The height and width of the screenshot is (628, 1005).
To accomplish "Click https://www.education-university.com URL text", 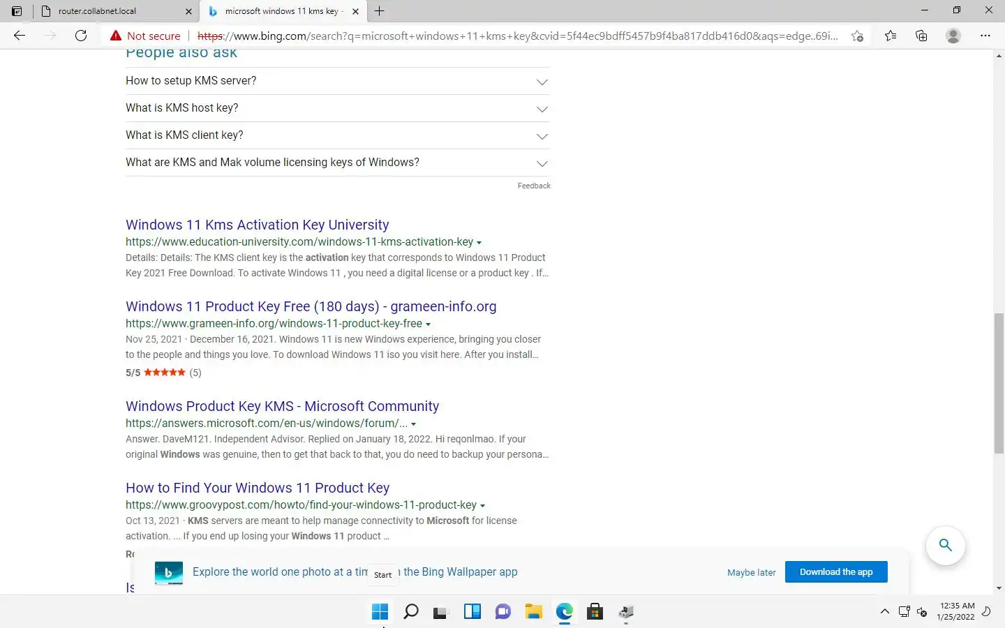I will [x=299, y=242].
